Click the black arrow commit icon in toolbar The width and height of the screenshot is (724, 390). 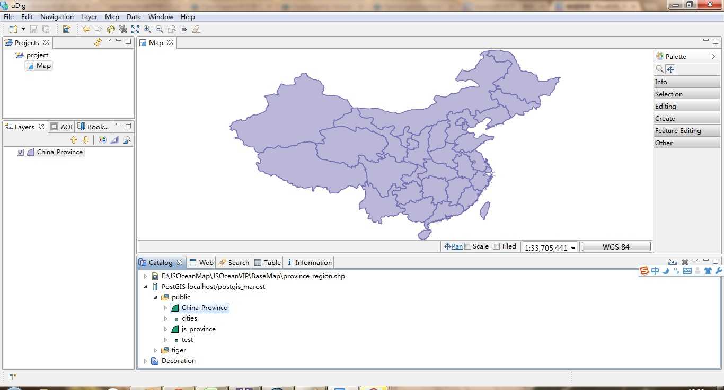point(184,29)
